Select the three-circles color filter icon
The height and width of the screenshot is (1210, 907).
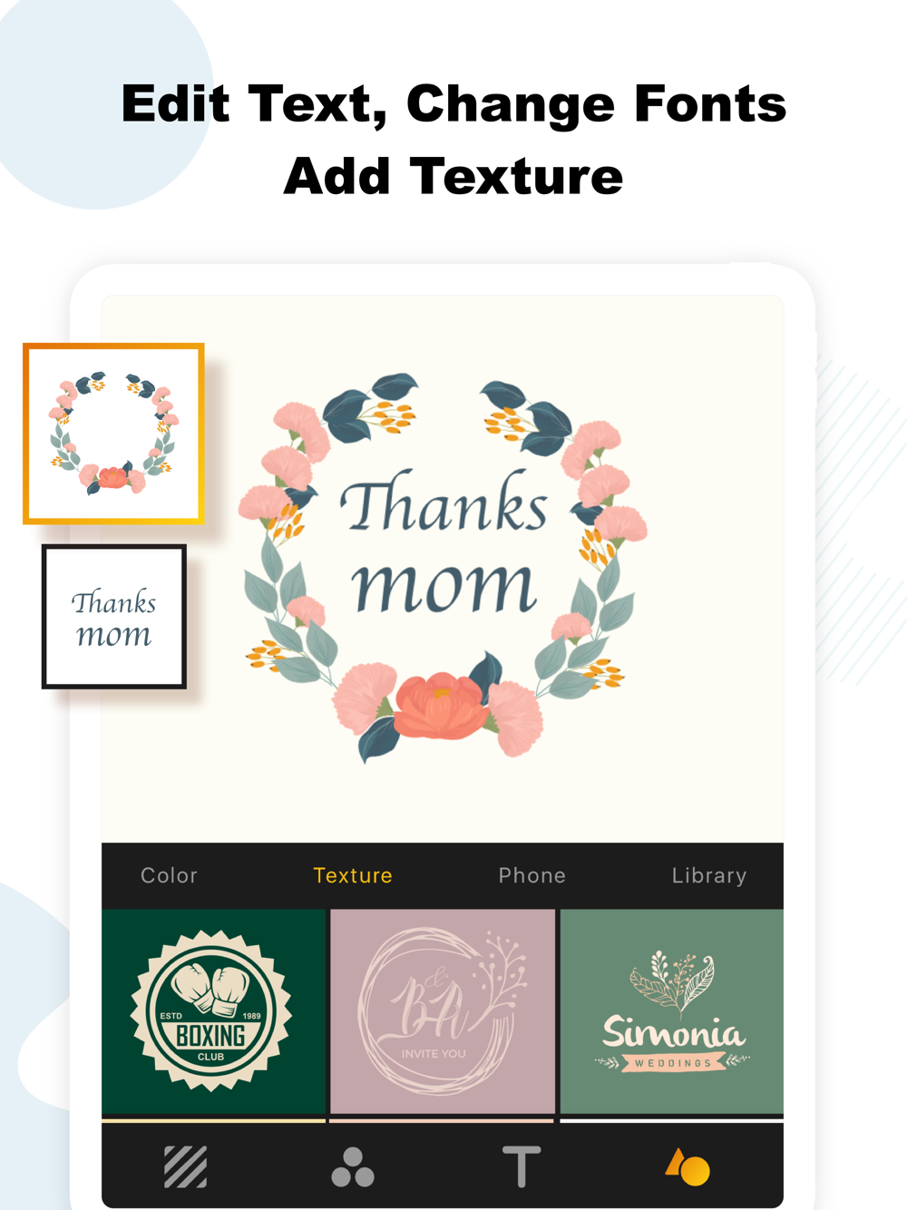point(353,1166)
